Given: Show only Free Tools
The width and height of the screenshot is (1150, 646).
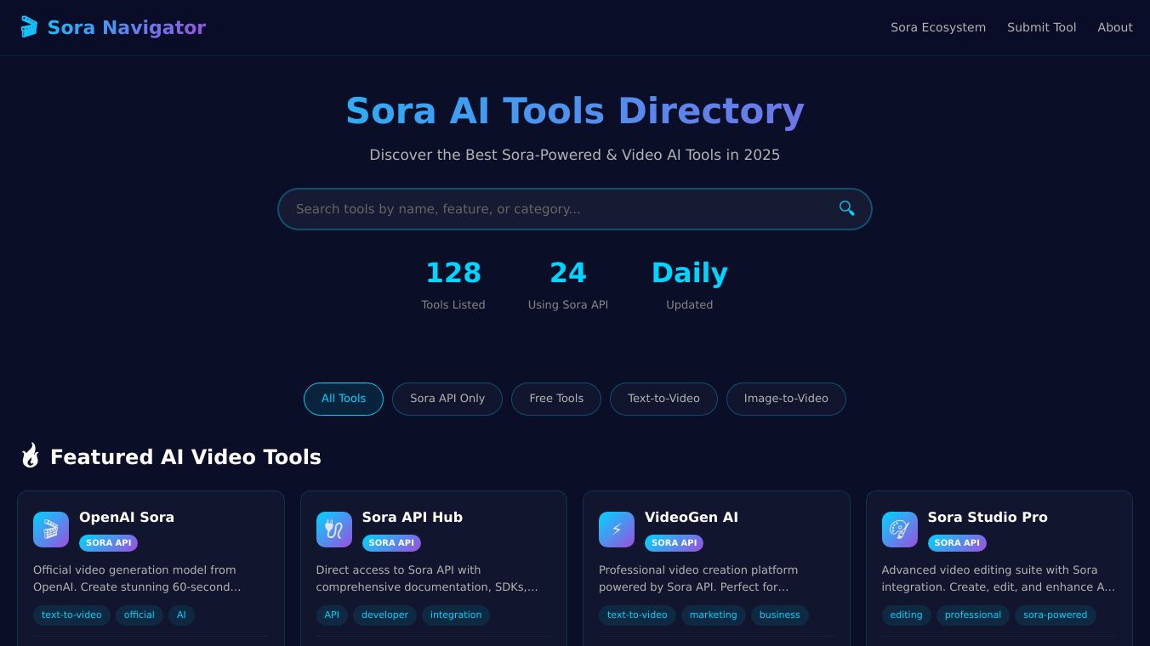Looking at the screenshot, I should (556, 399).
